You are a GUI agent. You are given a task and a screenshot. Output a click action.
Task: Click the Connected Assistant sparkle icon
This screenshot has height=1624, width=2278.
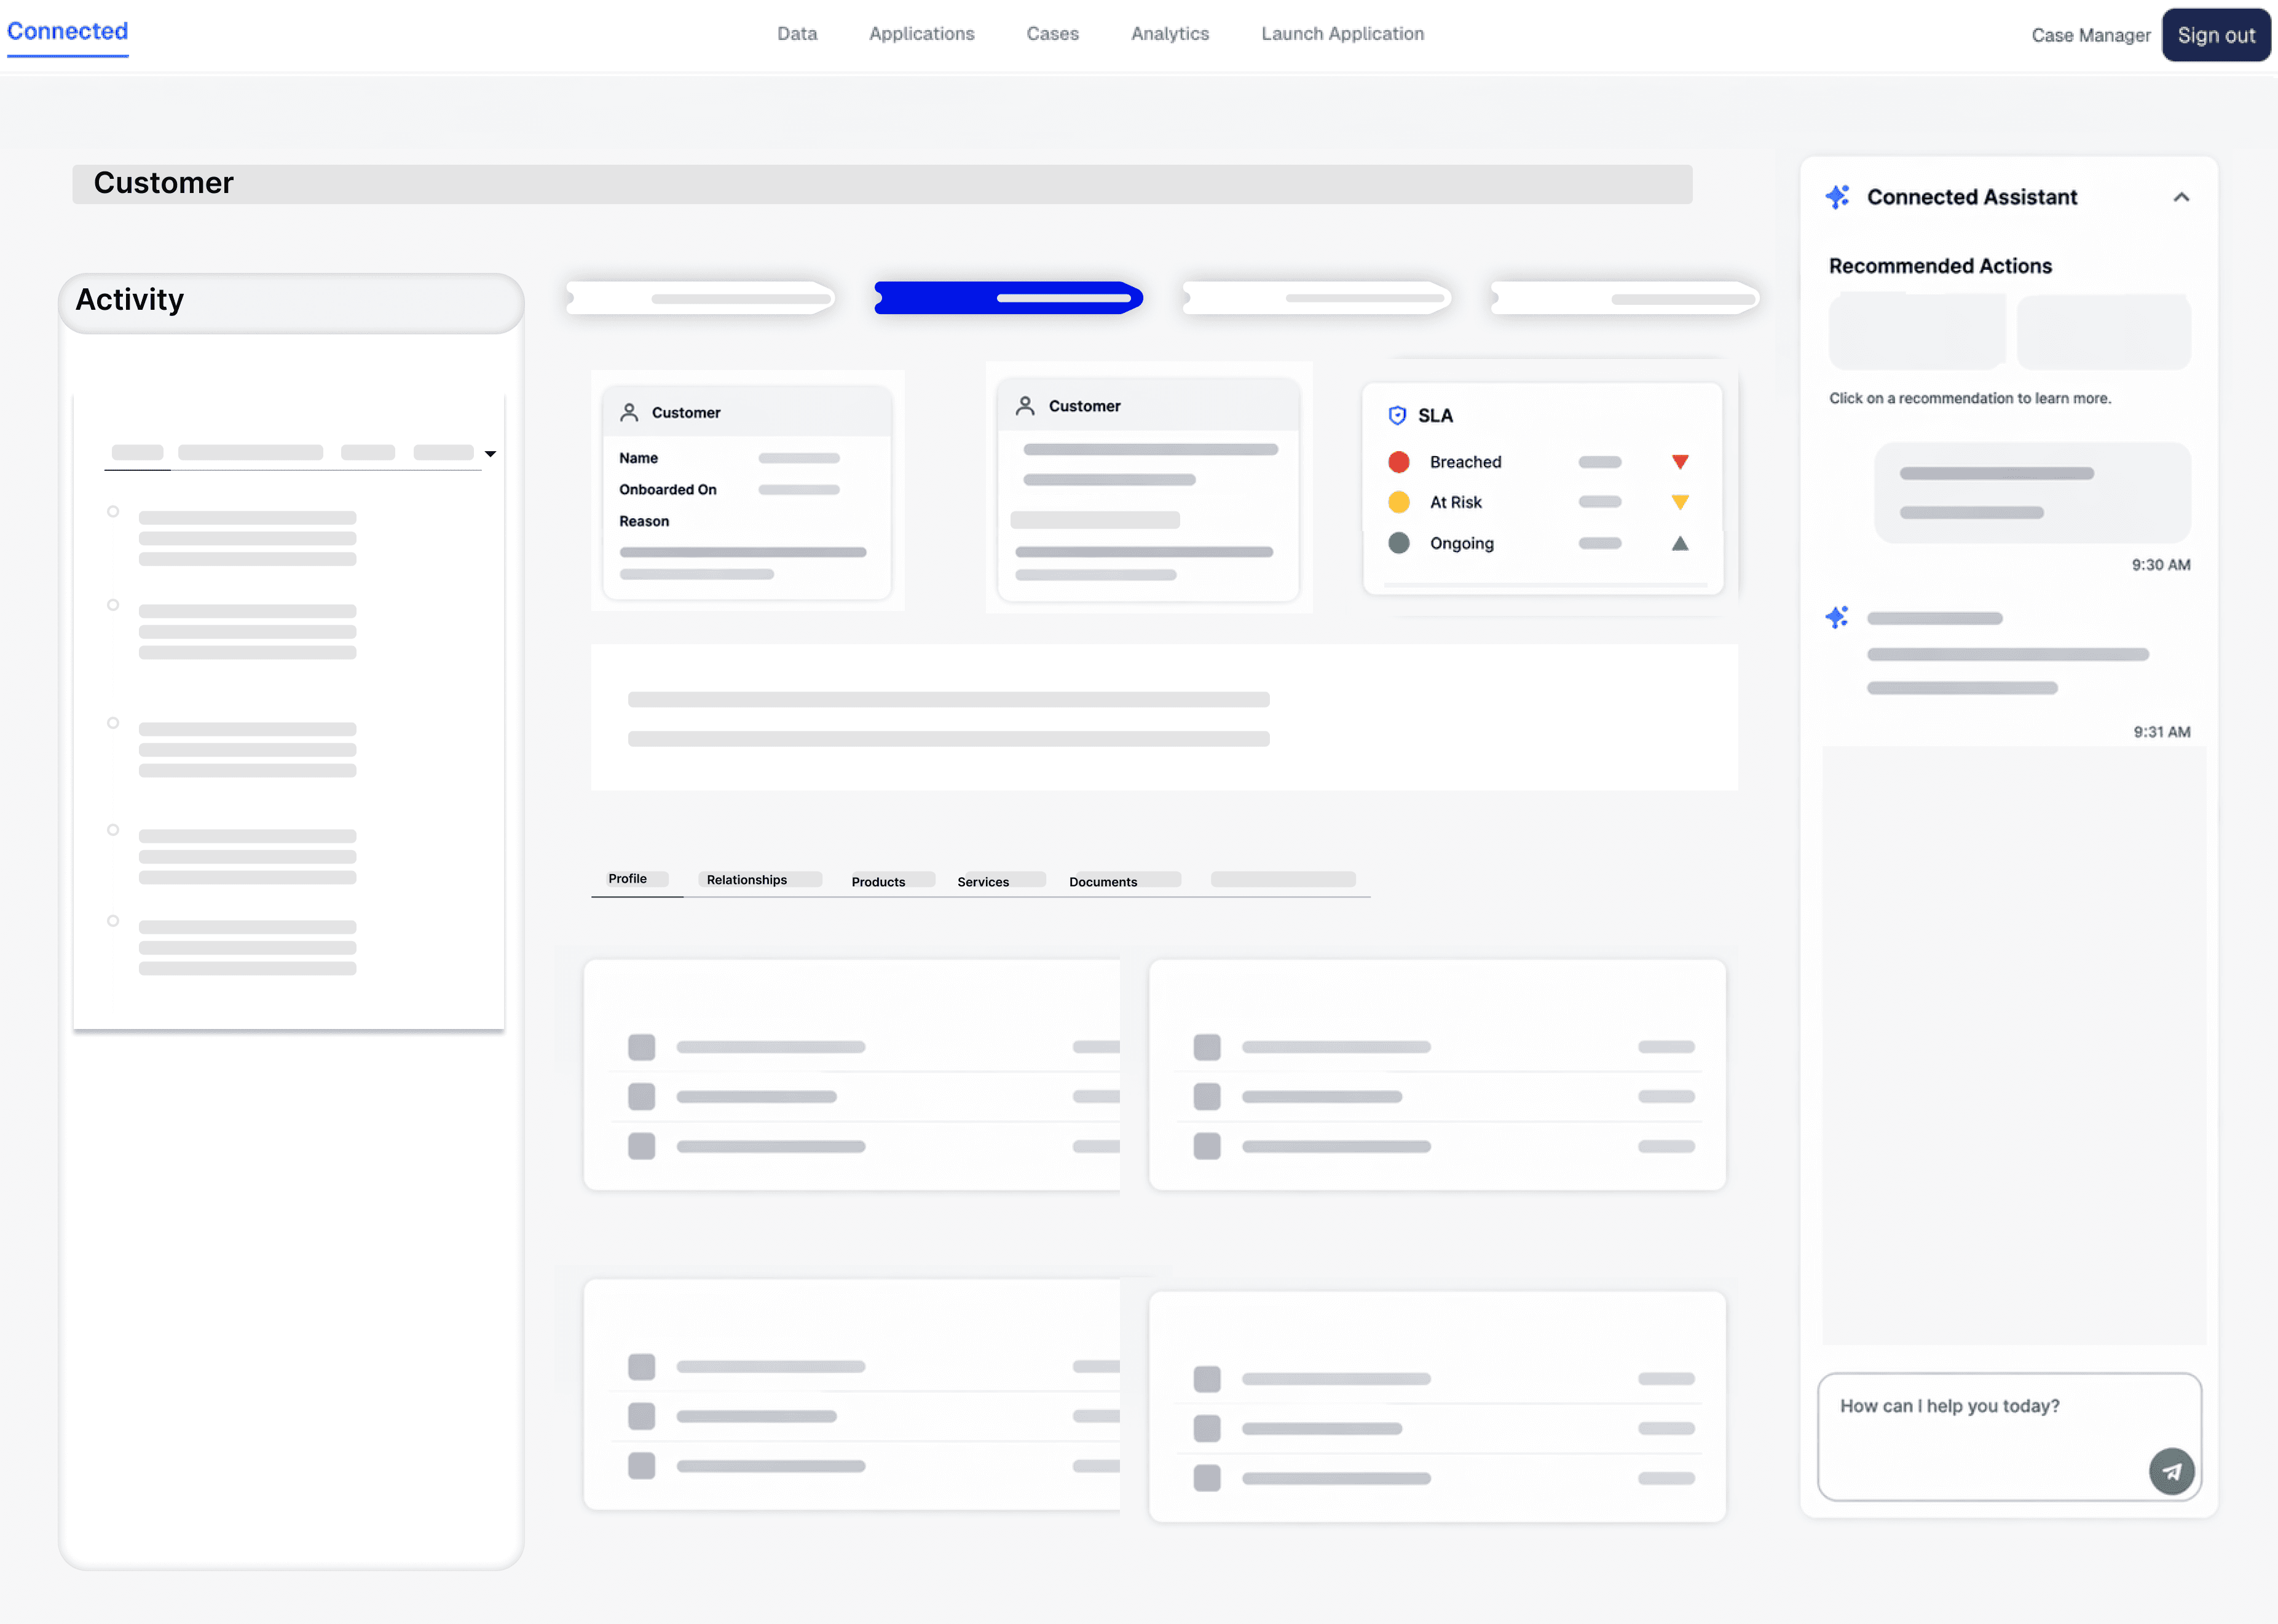click(x=1837, y=197)
